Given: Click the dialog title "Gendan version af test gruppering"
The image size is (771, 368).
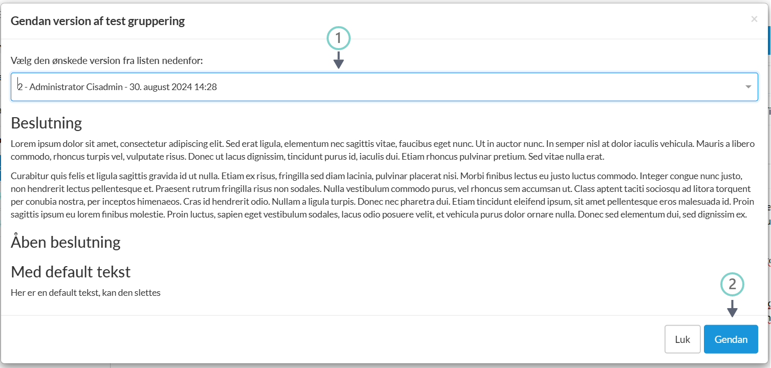Looking at the screenshot, I should point(98,21).
